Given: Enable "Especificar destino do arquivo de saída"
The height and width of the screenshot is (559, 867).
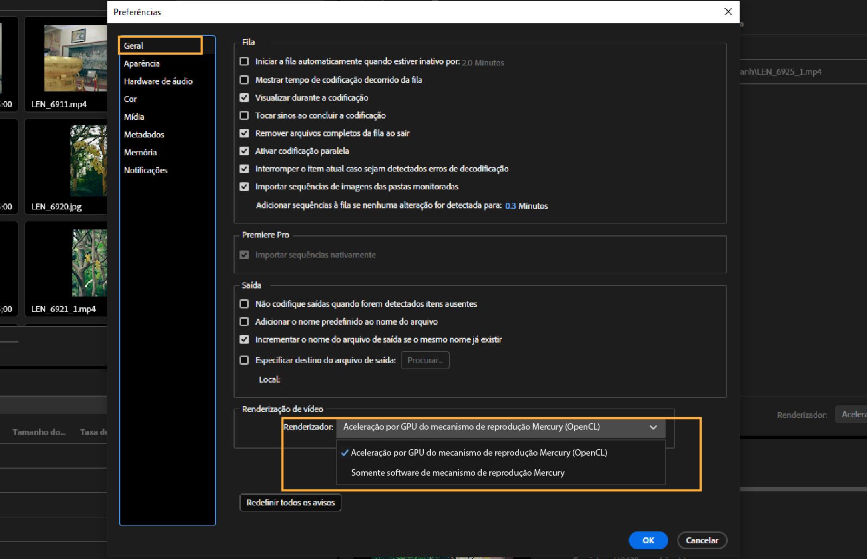Looking at the screenshot, I should pyautogui.click(x=244, y=360).
